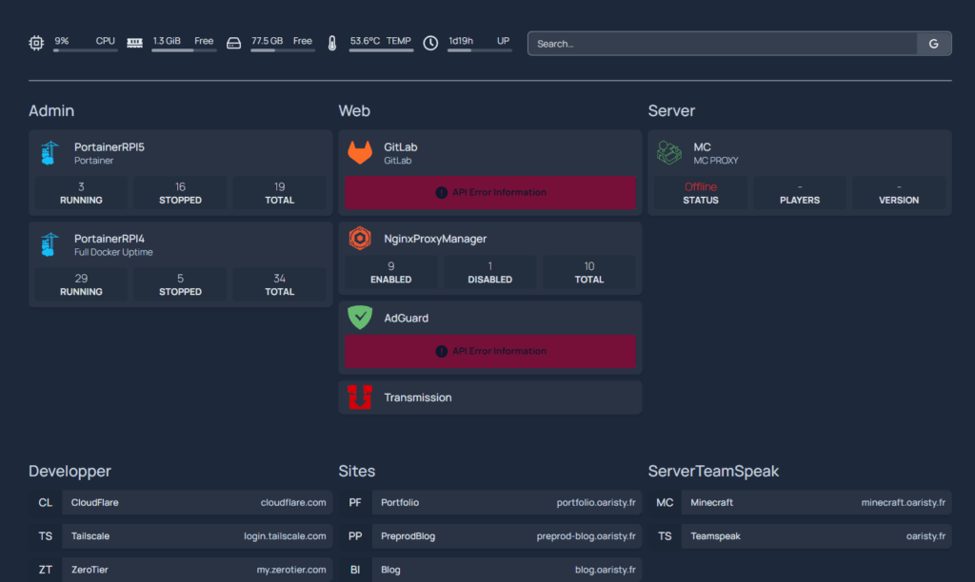Screen dimensions: 975x582
Task: Click the PortainerRPI4 crane icon
Action: click(50, 244)
